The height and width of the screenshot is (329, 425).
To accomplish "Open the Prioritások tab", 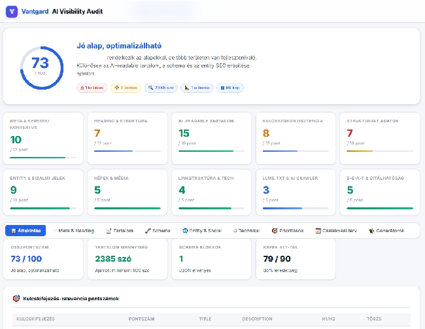I will [288, 230].
